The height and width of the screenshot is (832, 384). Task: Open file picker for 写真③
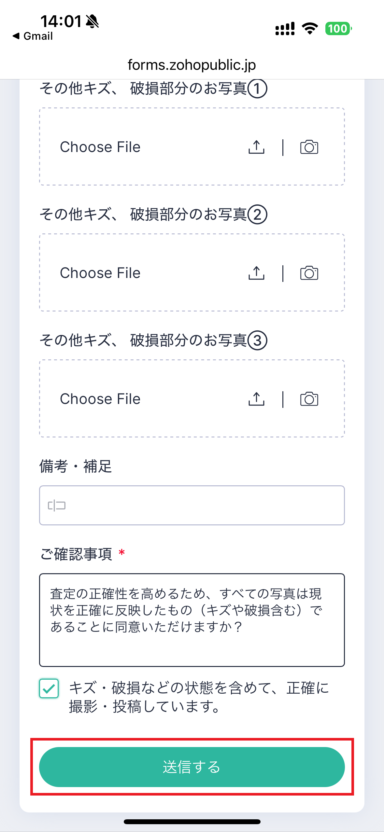(100, 399)
